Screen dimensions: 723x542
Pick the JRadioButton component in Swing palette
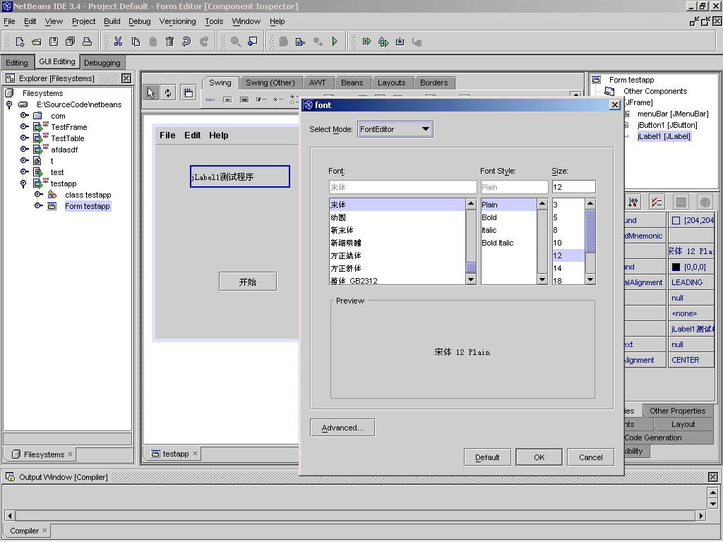277,100
